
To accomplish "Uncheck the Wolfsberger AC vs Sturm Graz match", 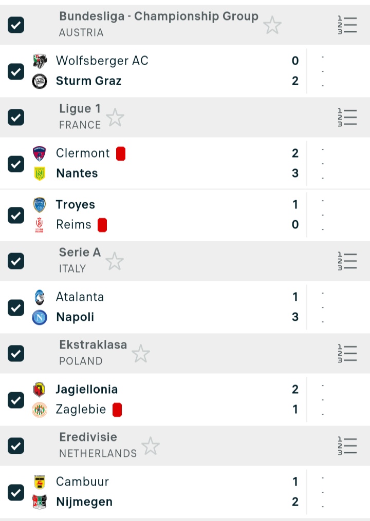I will pyautogui.click(x=16, y=71).
